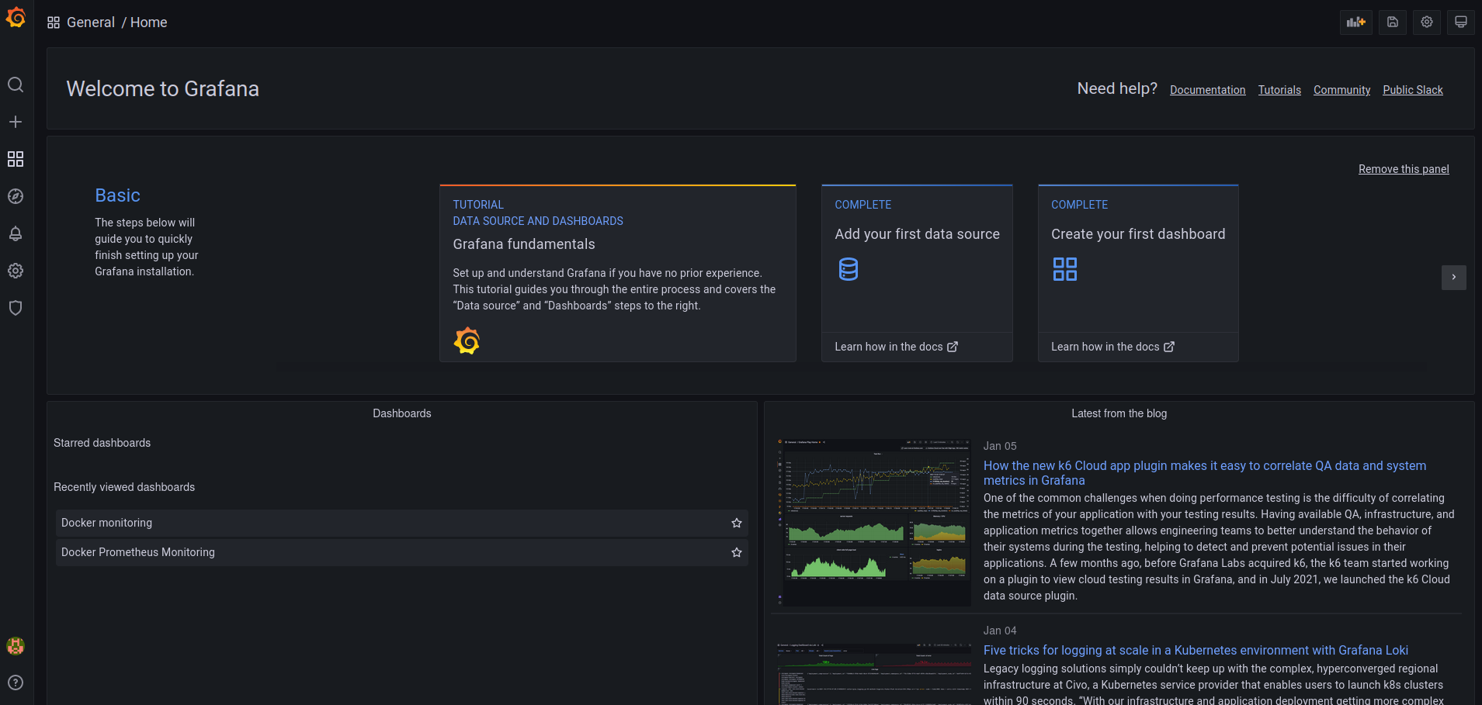
Task: Open the Help question mark icon
Action: 16,683
